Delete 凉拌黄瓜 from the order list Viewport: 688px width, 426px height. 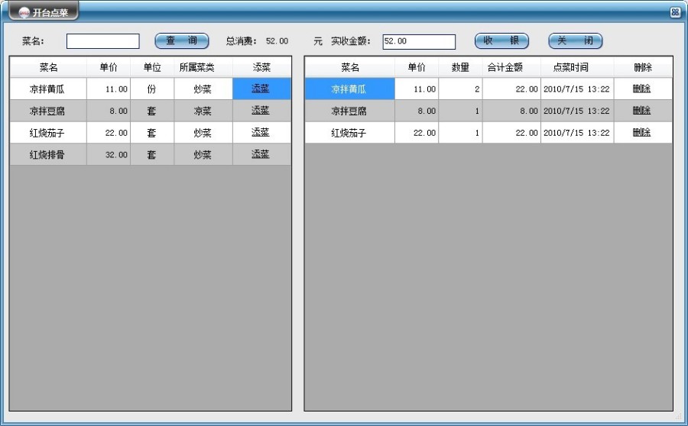coord(641,89)
